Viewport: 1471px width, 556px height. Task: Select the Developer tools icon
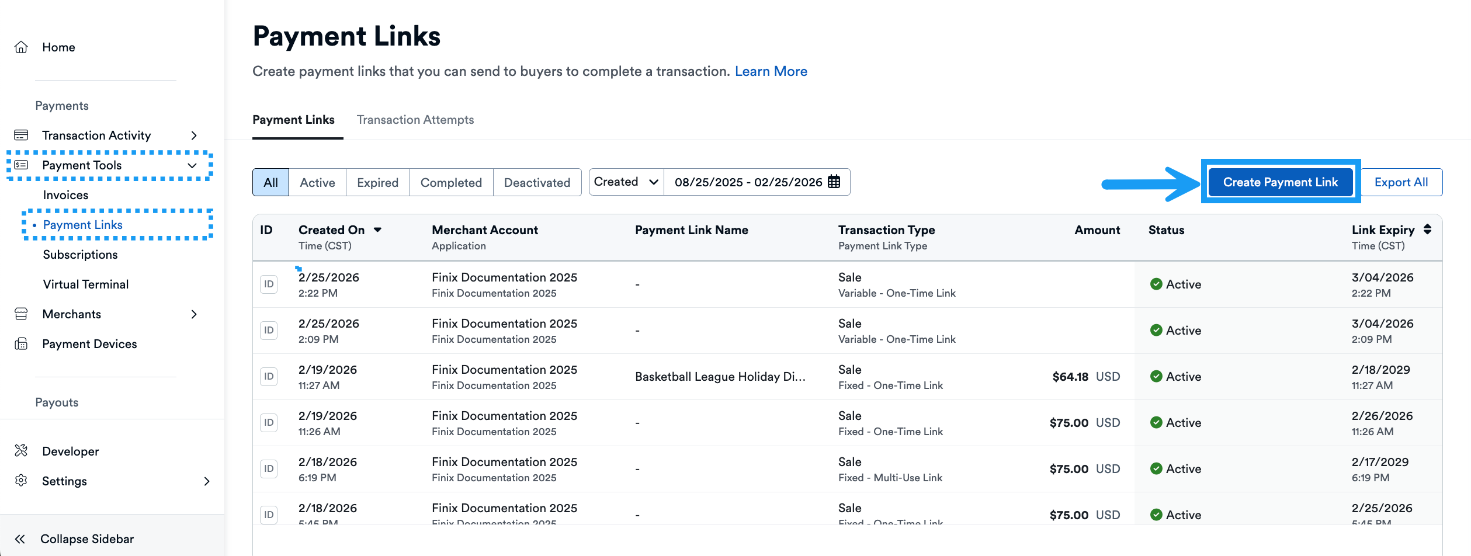(22, 450)
